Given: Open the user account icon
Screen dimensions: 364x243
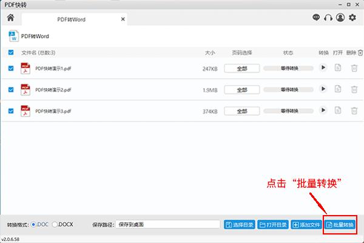Looking at the screenshot, I should [x=340, y=18].
